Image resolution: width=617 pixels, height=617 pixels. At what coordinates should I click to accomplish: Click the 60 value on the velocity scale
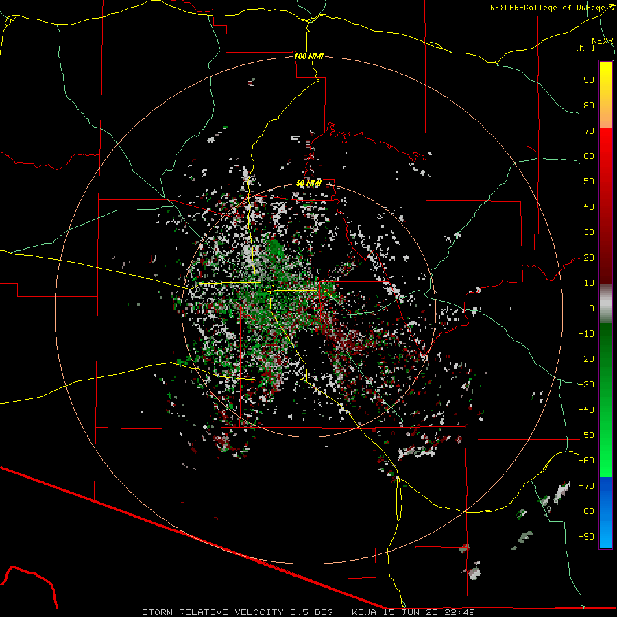(589, 156)
